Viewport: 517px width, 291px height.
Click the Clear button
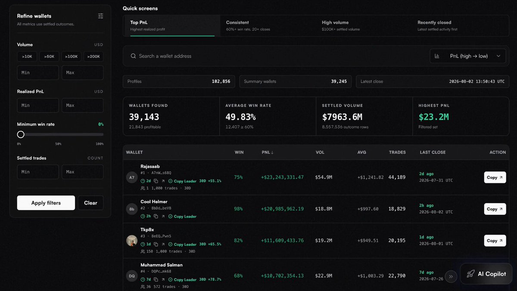pyautogui.click(x=90, y=203)
